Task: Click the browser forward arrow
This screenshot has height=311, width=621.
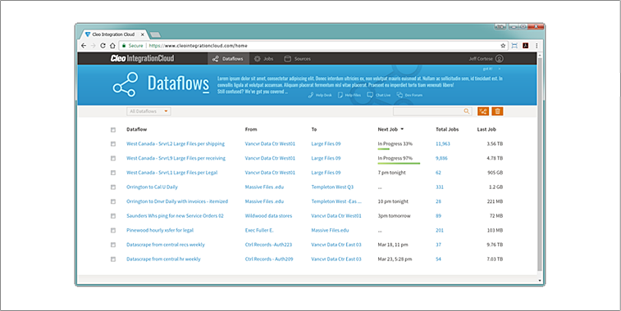Action: [x=94, y=46]
